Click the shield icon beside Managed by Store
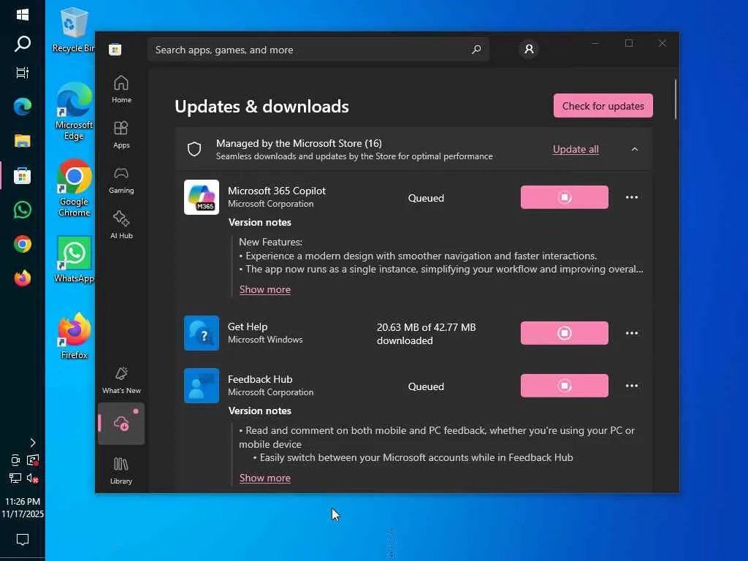This screenshot has height=561, width=748. [194, 149]
